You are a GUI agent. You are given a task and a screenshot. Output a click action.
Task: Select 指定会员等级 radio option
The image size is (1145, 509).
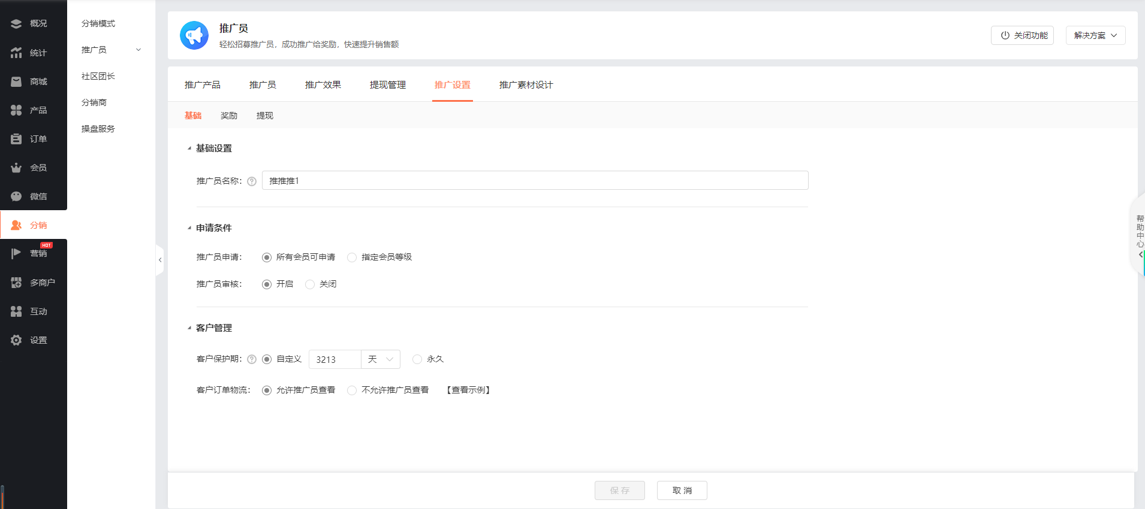[x=352, y=257]
